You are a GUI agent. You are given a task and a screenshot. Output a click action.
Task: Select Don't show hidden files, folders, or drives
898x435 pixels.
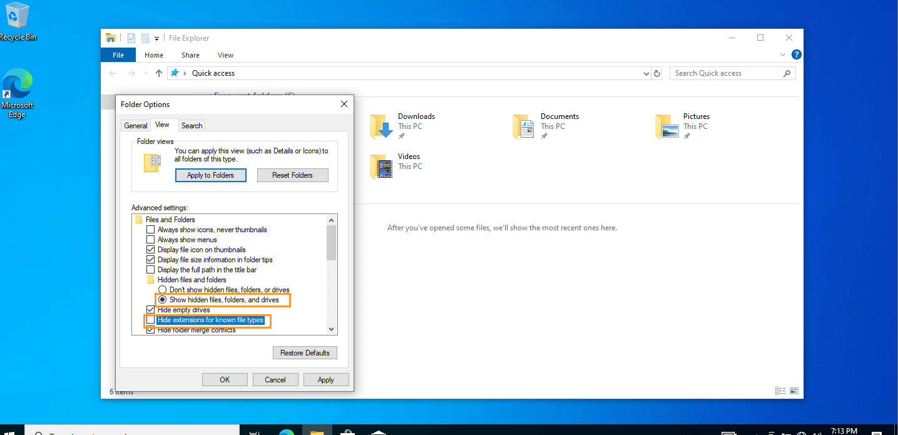tap(162, 290)
